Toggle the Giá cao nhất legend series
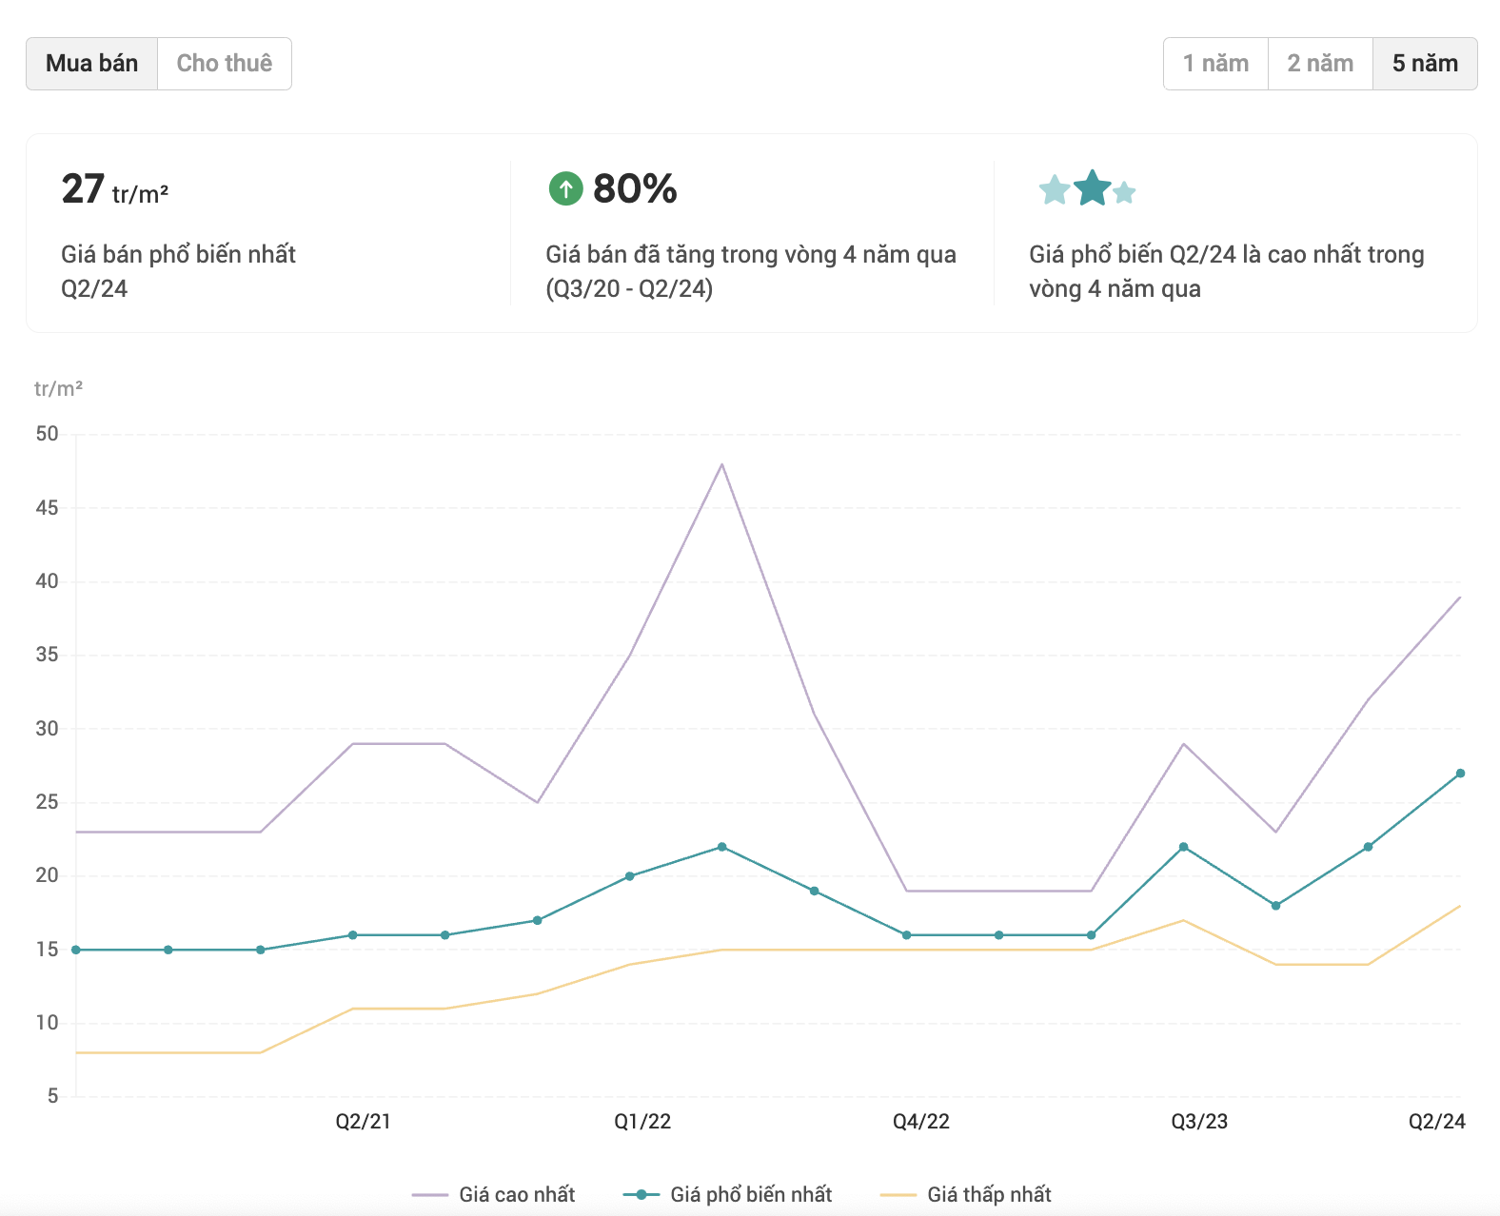The height and width of the screenshot is (1216, 1500). (494, 1194)
